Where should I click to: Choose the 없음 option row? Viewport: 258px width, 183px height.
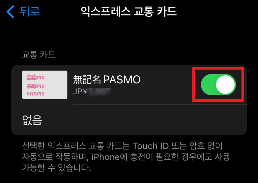129,120
